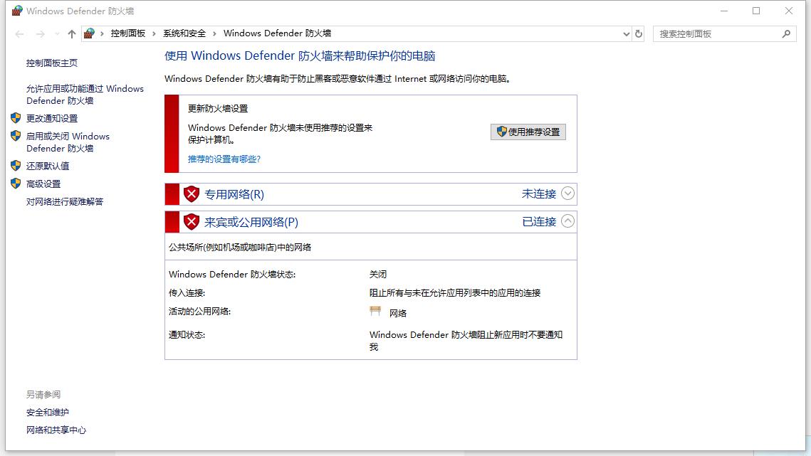
Task: Click the 已连接 status text
Action: click(539, 222)
